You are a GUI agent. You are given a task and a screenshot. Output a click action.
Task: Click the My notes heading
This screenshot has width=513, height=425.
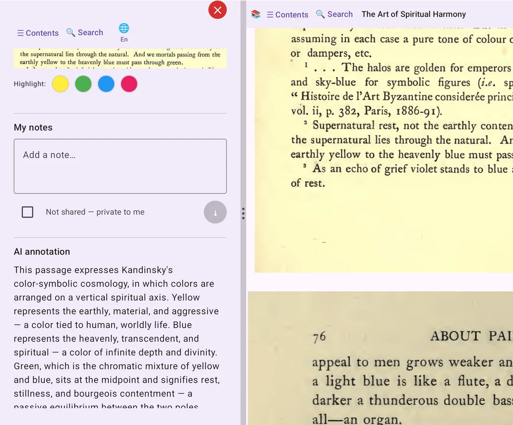33,128
